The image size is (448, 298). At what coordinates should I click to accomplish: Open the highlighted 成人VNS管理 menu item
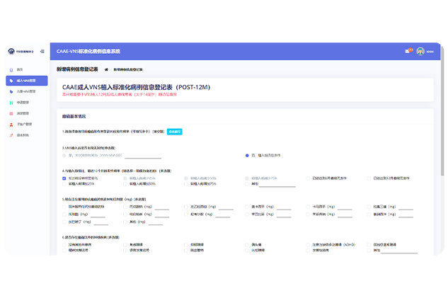tap(27, 81)
